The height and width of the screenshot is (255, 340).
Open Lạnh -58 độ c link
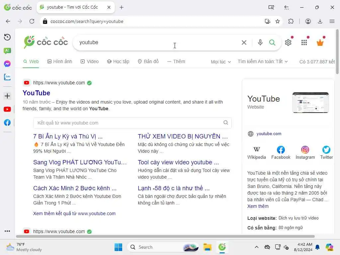pyautogui.click(x=174, y=188)
